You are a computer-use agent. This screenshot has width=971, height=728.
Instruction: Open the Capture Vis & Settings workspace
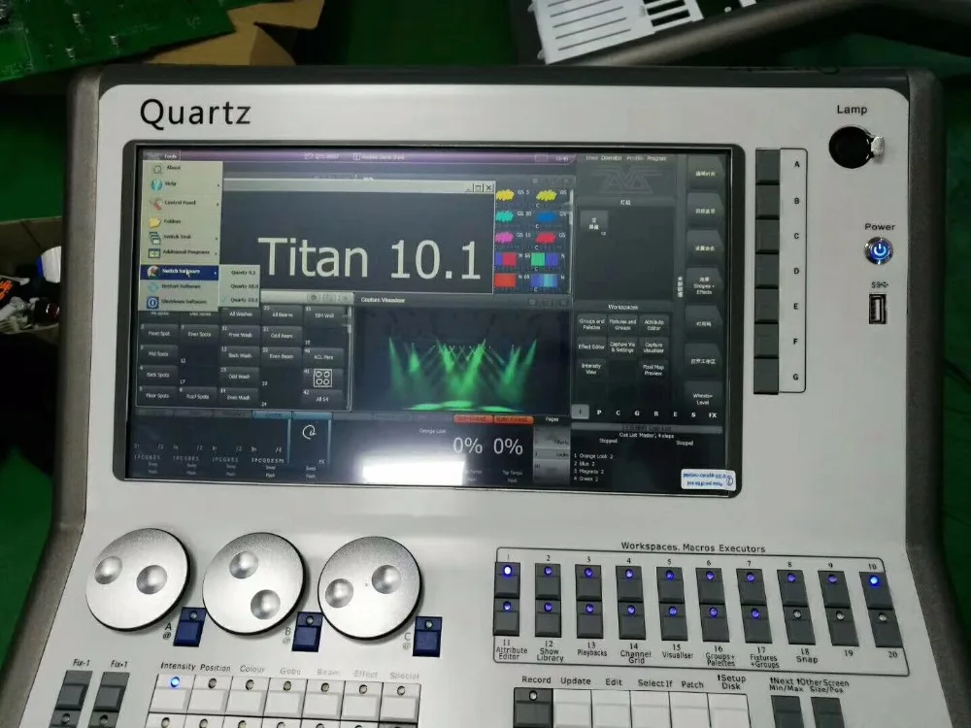622,347
